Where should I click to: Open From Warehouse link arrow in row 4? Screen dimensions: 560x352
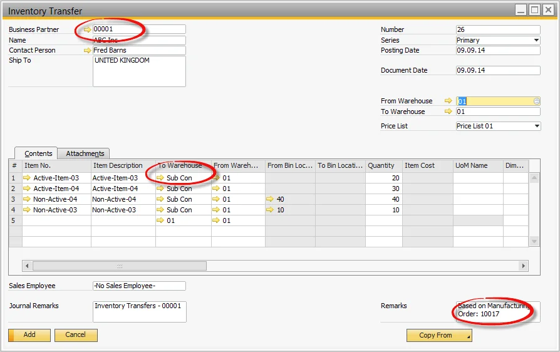[x=216, y=210]
